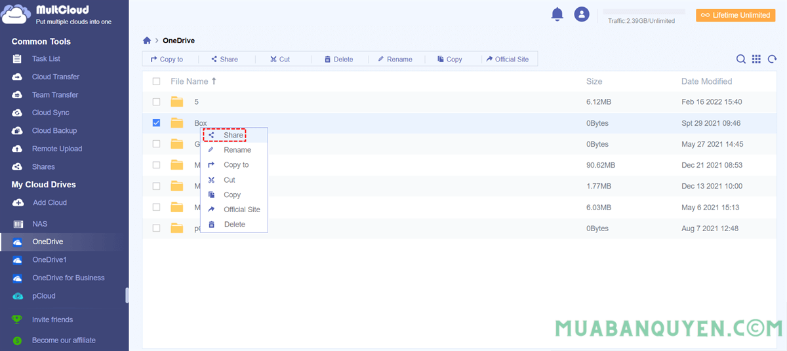Click the folder icon of the 6.03MB row
The width and height of the screenshot is (787, 351).
pos(177,207)
